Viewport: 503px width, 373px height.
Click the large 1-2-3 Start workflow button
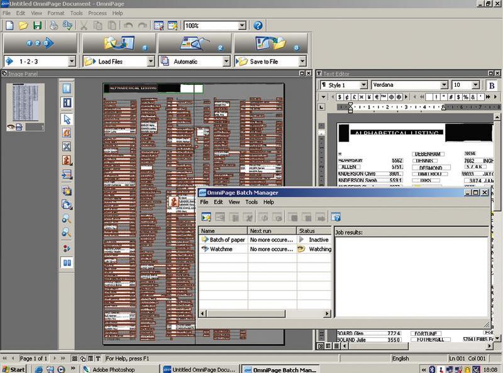click(x=40, y=43)
